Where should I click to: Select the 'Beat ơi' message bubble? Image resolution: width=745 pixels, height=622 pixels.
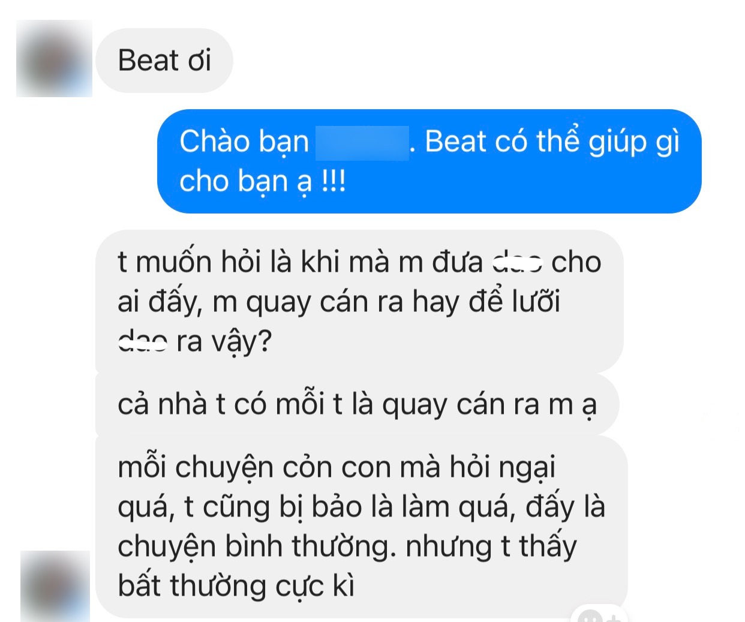click(x=164, y=61)
